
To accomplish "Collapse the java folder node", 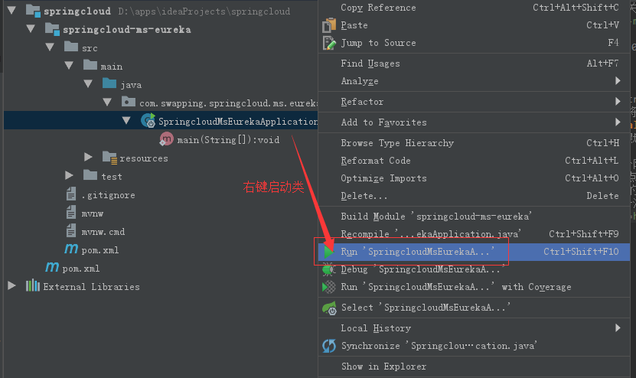I will click(x=88, y=84).
